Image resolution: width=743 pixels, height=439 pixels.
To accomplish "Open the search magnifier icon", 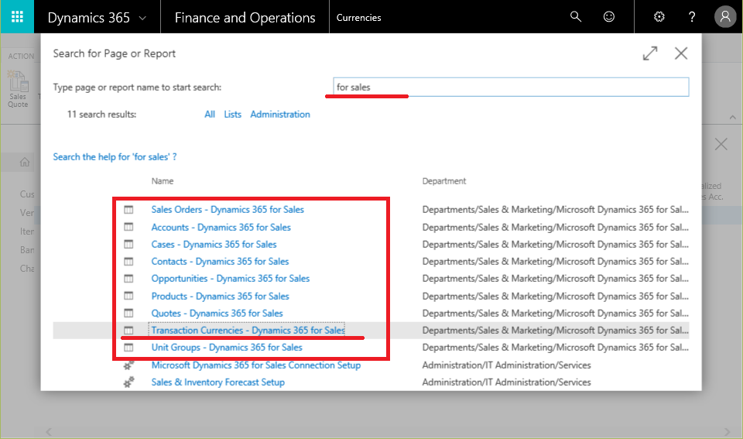I will point(575,16).
